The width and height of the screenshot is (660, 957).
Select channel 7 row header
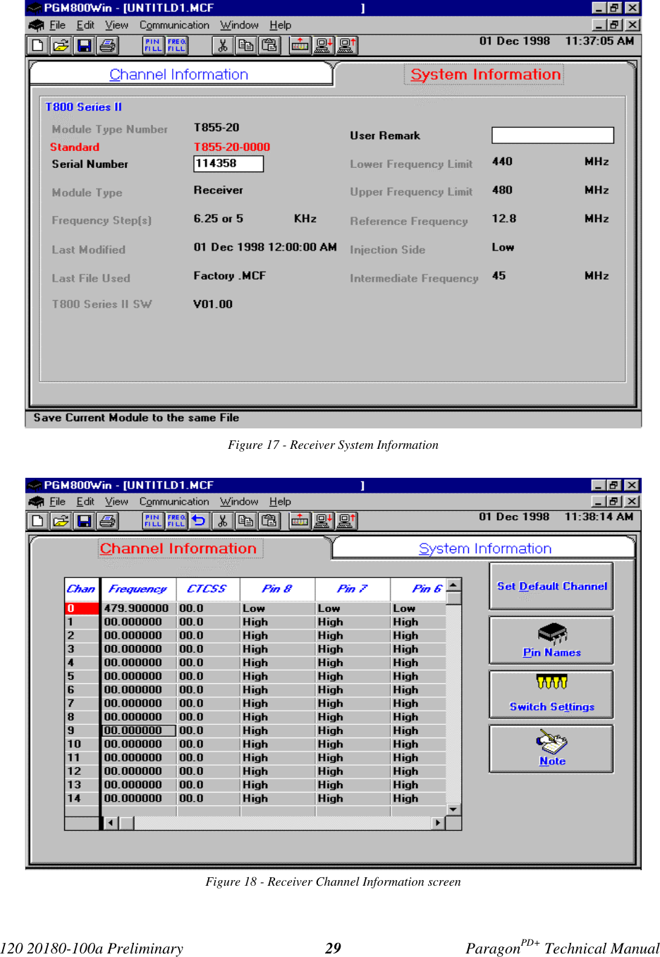[x=82, y=704]
